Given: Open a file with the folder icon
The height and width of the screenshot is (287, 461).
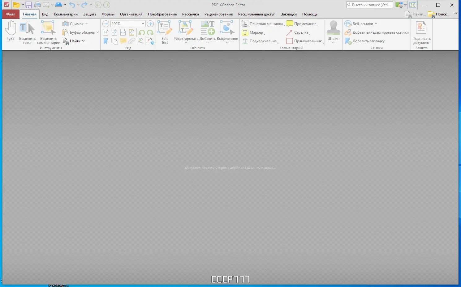Looking at the screenshot, I should 16,5.
